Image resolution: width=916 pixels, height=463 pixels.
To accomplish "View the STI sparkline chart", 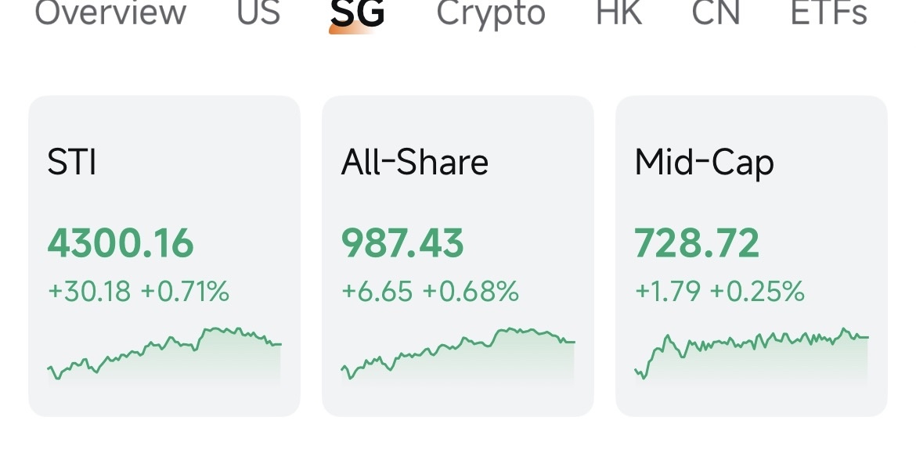I will coord(164,356).
